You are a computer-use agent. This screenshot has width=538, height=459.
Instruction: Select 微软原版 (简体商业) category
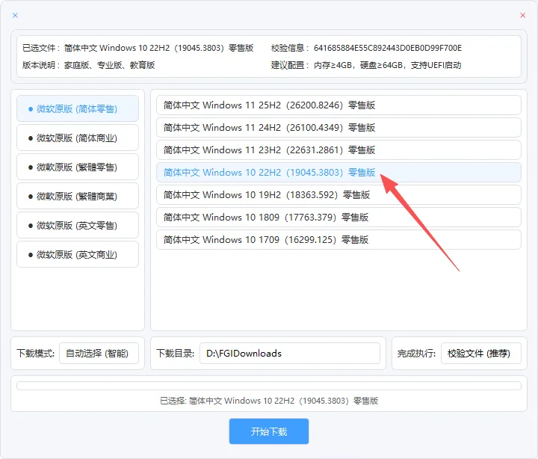[78, 138]
